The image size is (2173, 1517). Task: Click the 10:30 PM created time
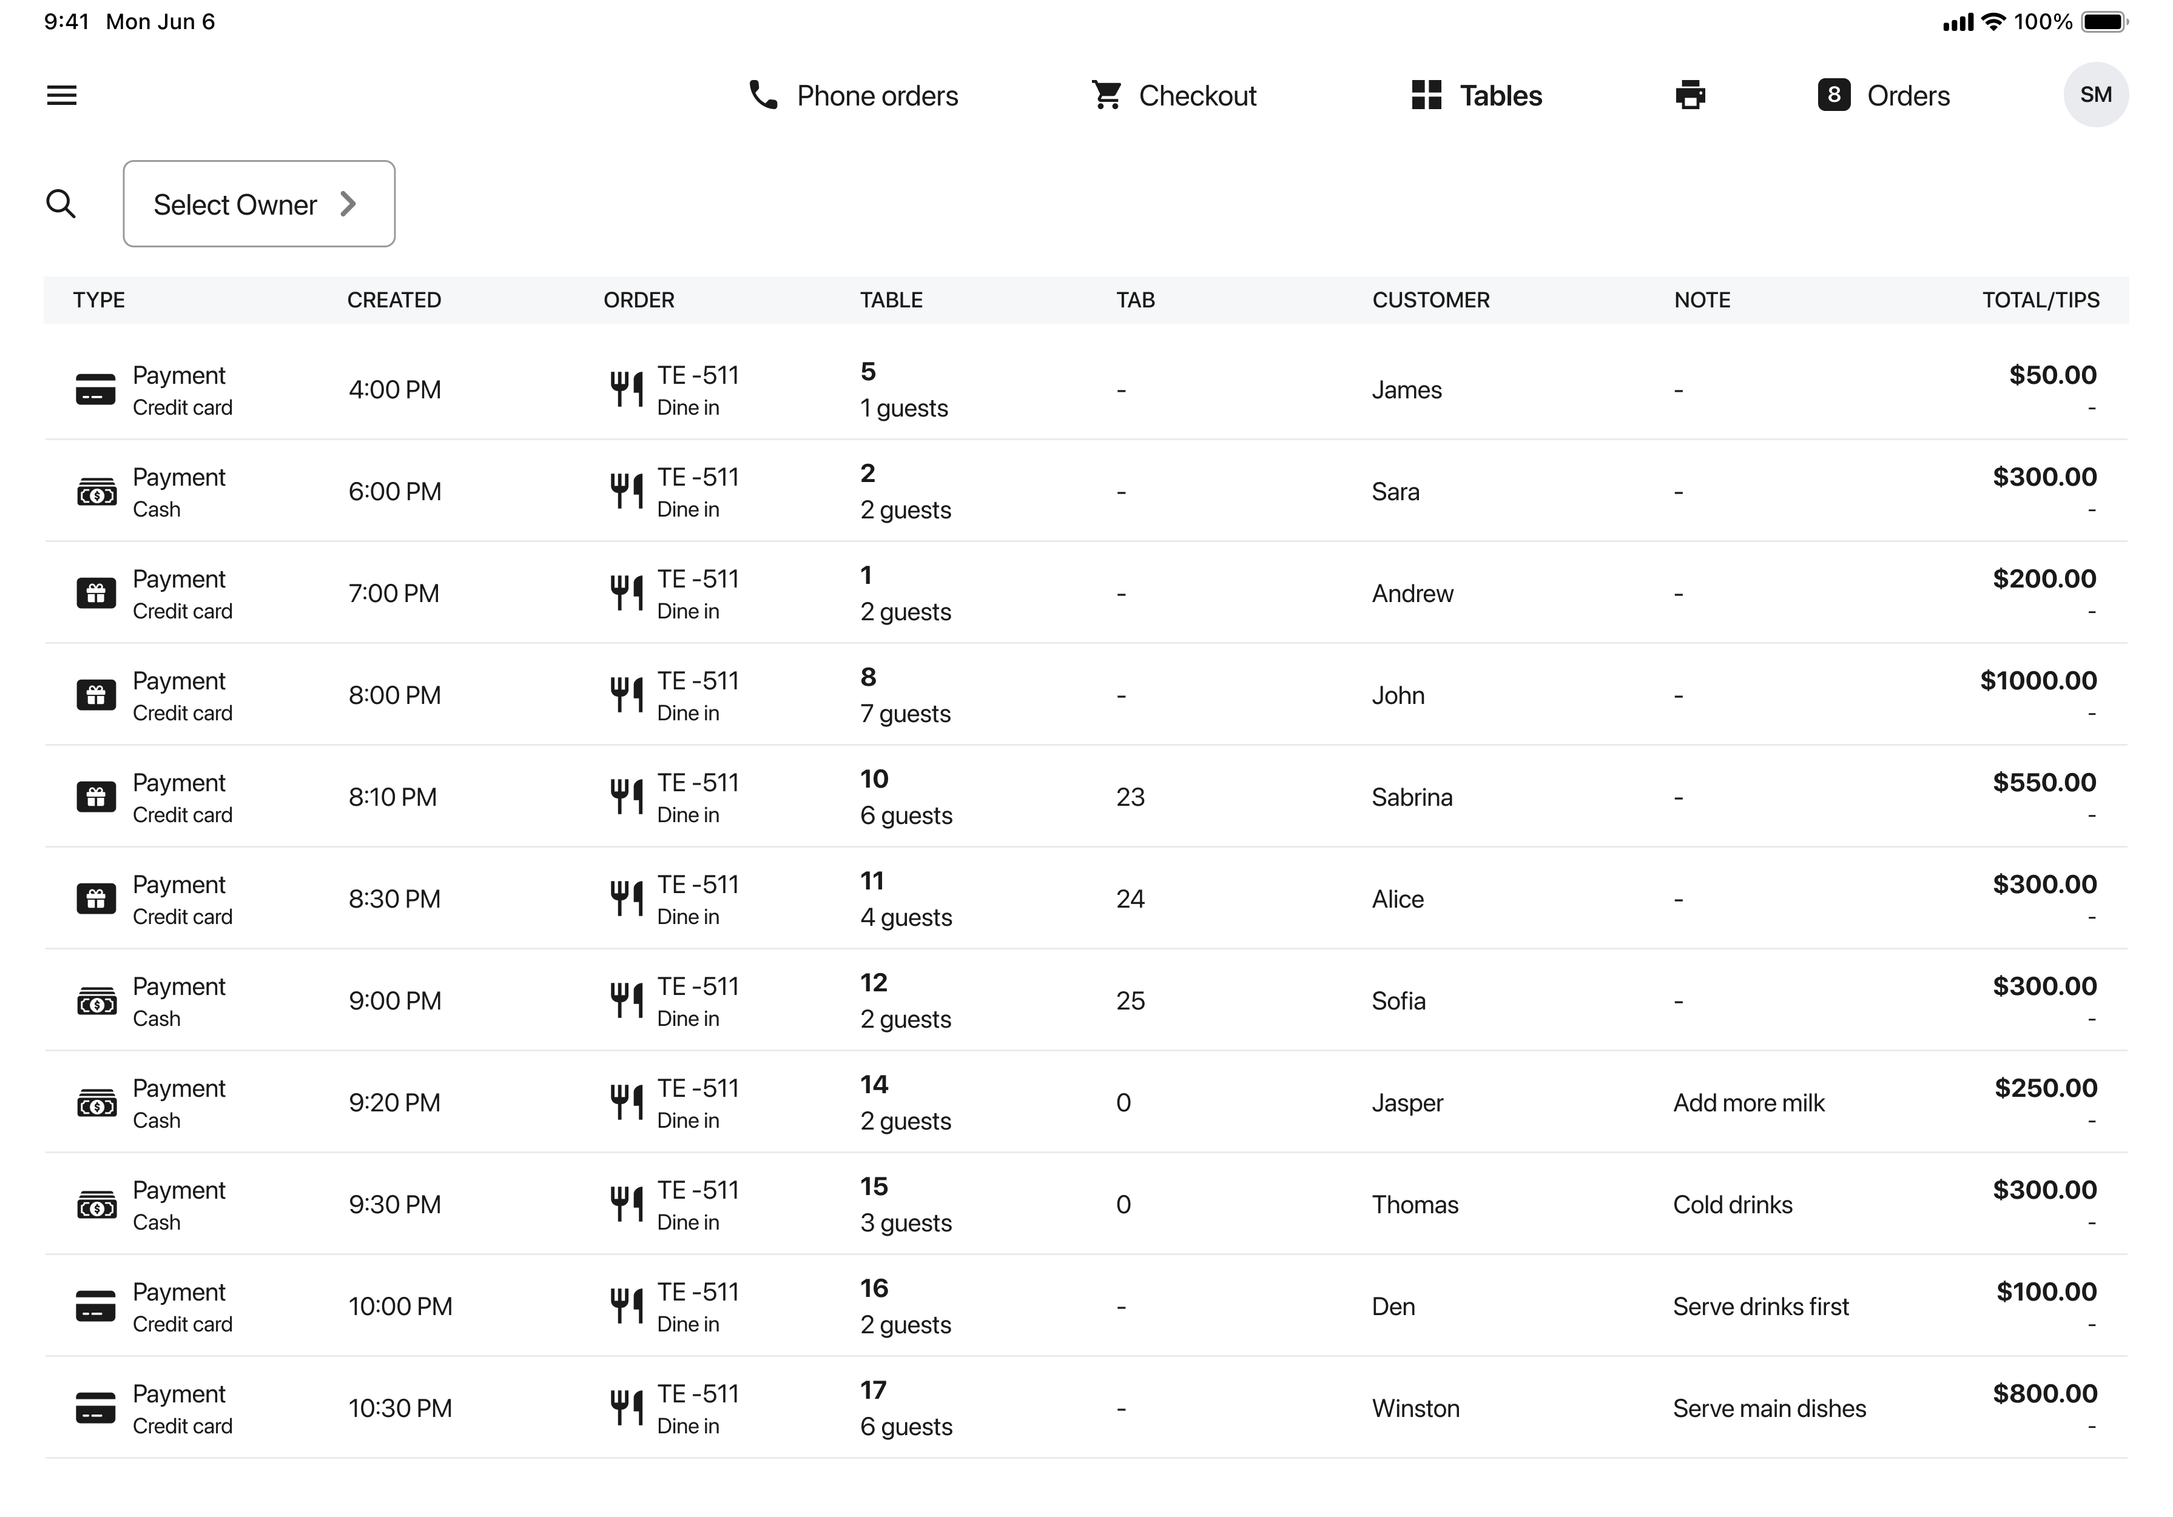click(x=399, y=1408)
